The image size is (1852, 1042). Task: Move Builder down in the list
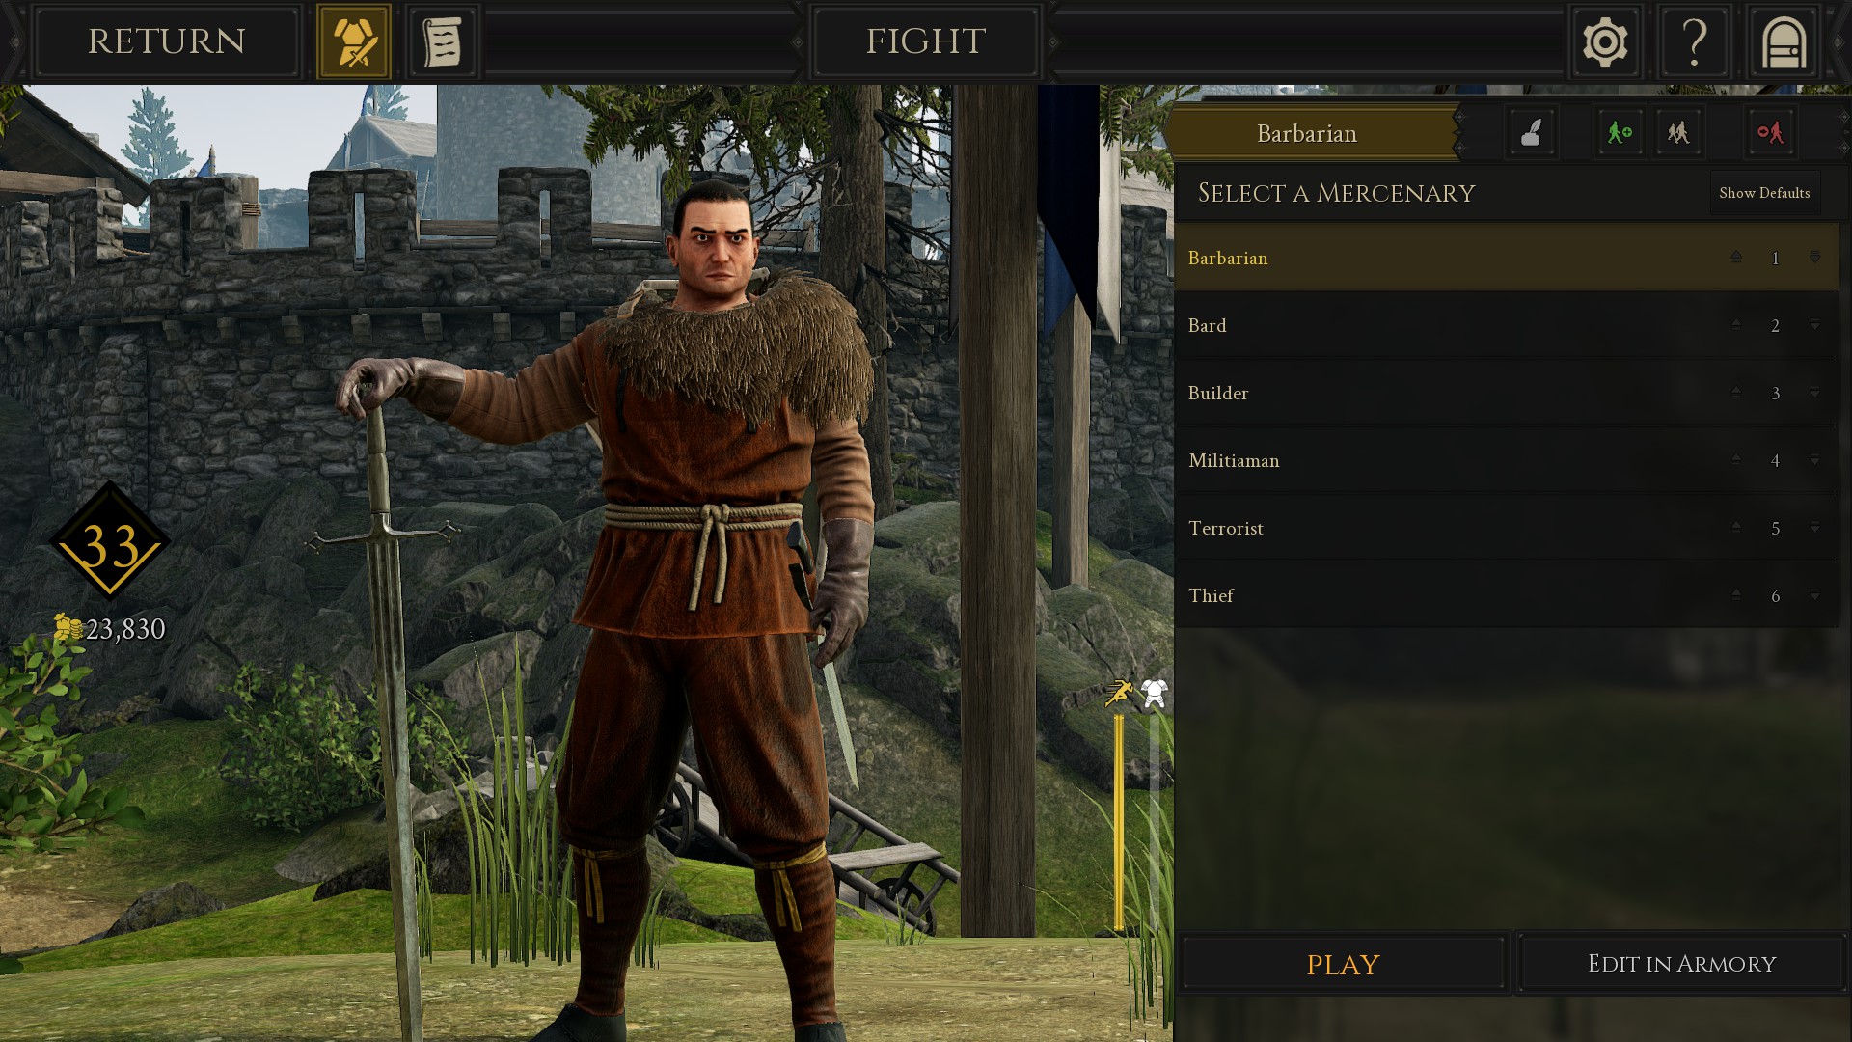click(x=1814, y=393)
